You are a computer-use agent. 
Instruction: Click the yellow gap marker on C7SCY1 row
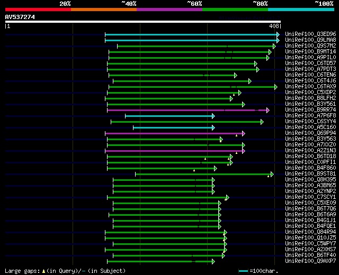tap(226, 199)
